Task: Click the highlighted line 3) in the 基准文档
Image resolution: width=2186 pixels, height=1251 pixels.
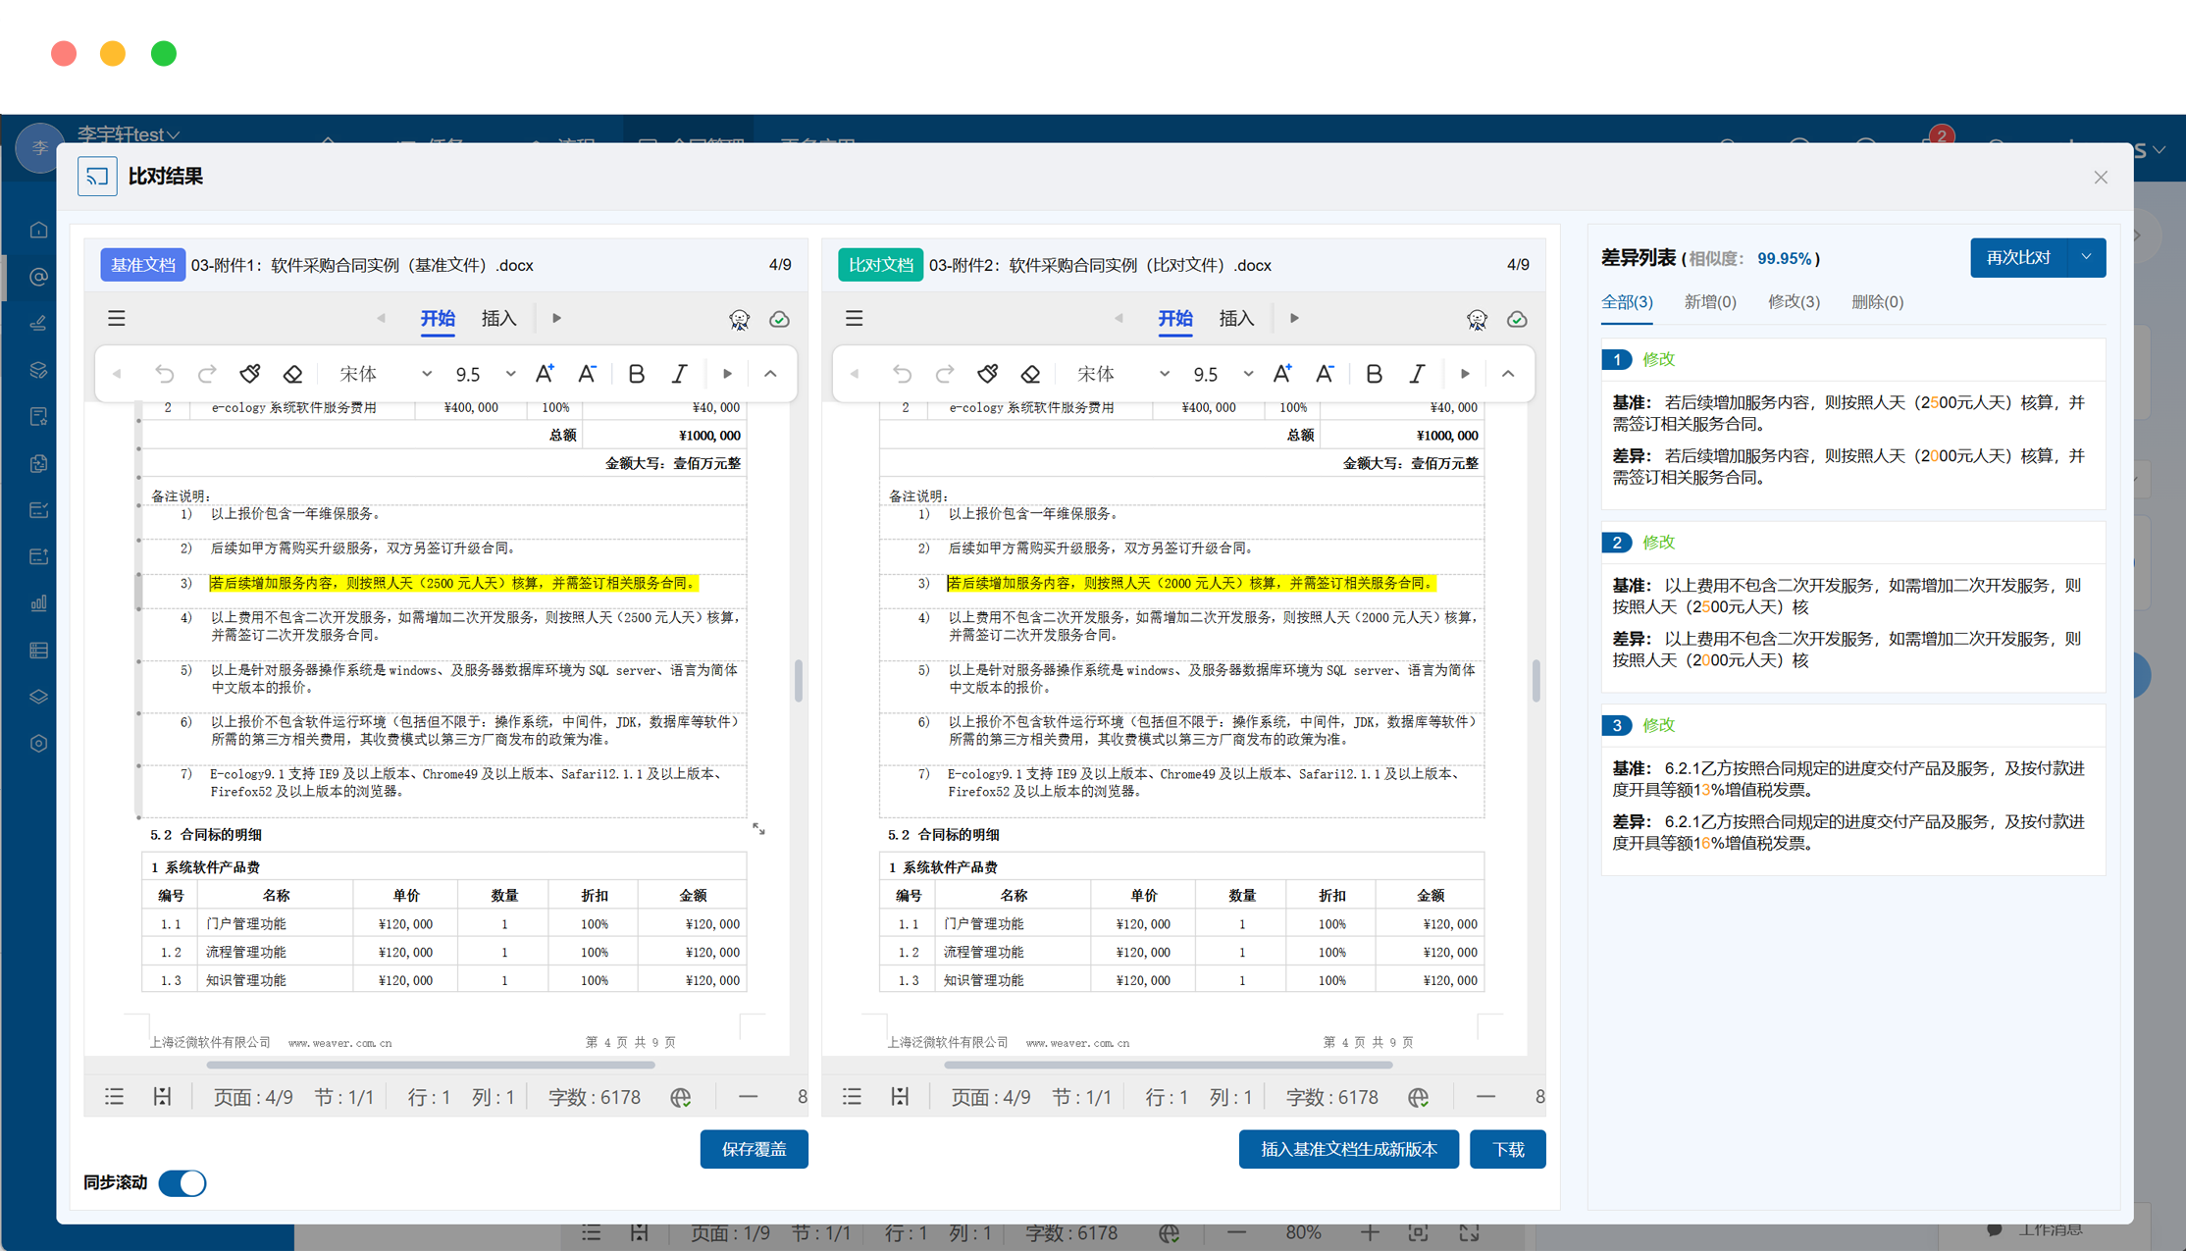Action: (452, 583)
